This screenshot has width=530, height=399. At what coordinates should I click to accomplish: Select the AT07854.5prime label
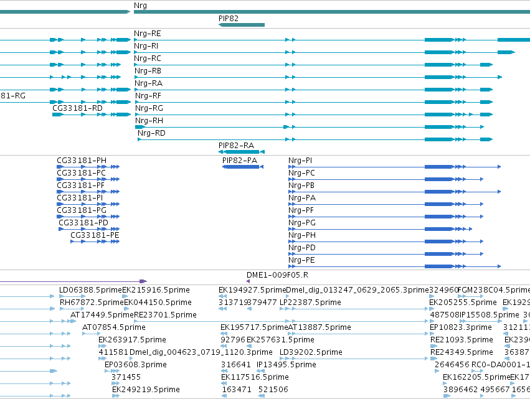[x=114, y=327]
